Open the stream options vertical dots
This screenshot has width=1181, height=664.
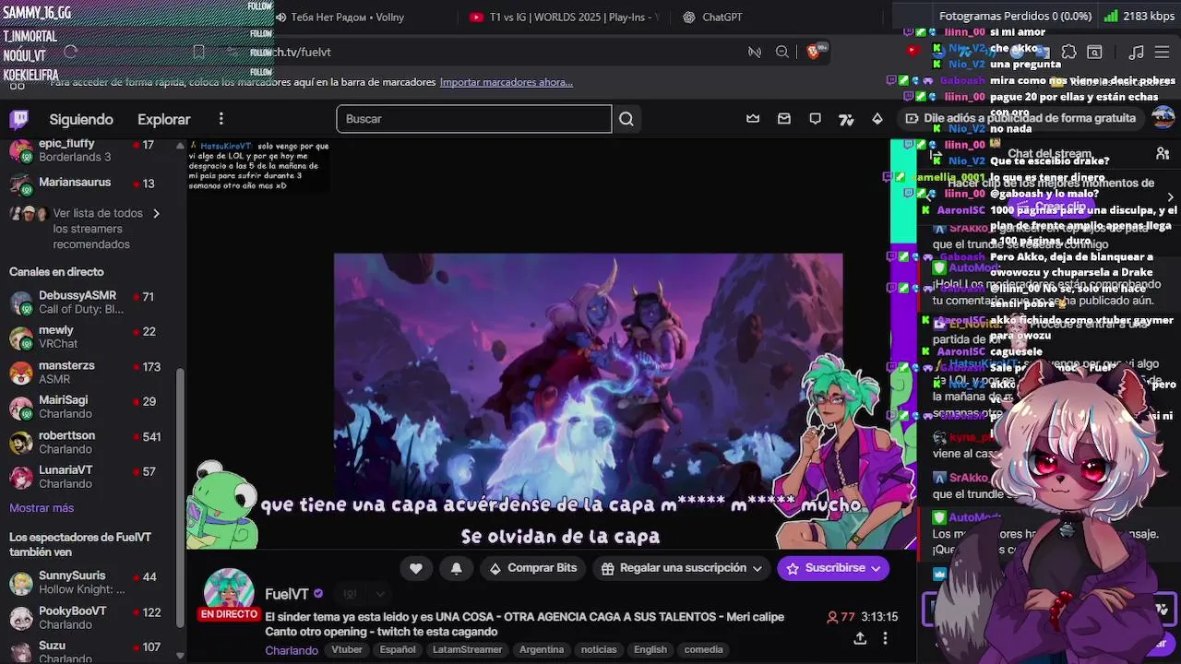coord(885,638)
